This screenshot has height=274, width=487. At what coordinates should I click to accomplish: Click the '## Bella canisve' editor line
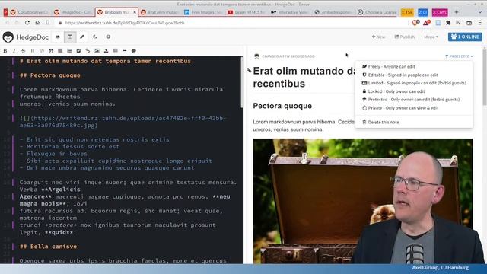pyautogui.click(x=48, y=247)
